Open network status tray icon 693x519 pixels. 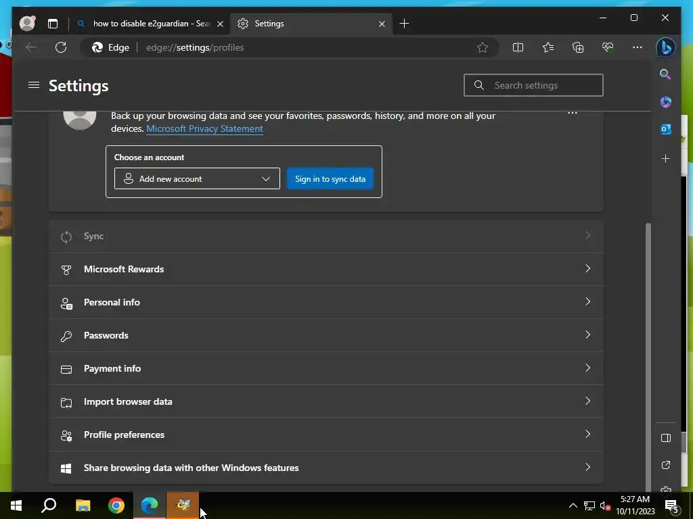pos(589,505)
